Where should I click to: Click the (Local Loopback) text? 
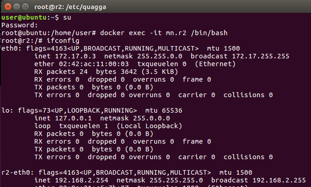click(150, 126)
